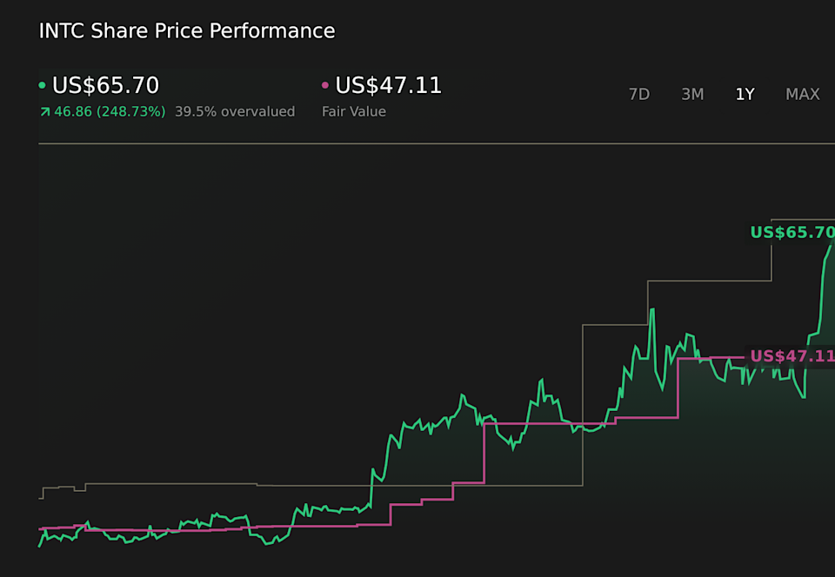This screenshot has height=577, width=835.
Task: Toggle the share price series visibility
Action: tap(104, 85)
